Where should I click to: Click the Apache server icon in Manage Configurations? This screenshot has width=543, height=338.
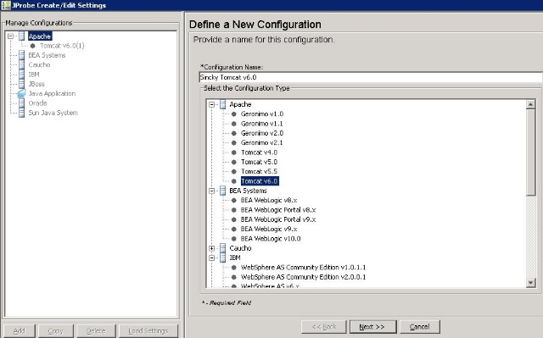click(21, 36)
